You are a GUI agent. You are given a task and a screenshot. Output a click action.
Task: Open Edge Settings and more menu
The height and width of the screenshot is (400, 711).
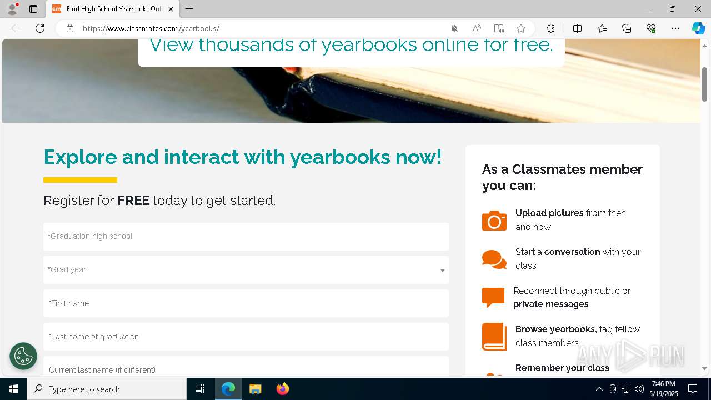pyautogui.click(x=675, y=28)
